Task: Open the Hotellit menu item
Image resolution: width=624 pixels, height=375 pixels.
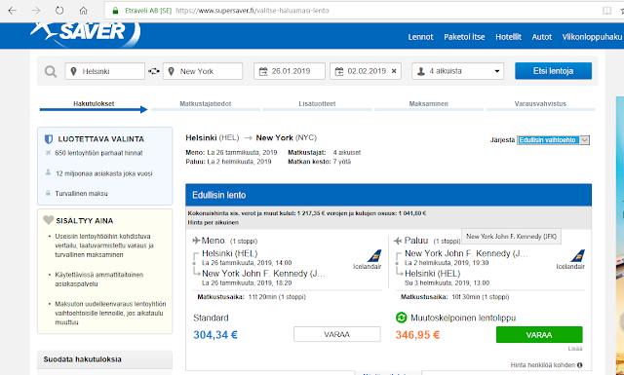Action: coord(508,37)
